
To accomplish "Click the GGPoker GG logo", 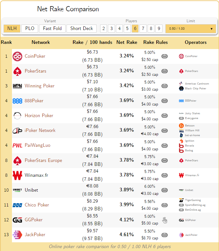I will coord(17,220).
